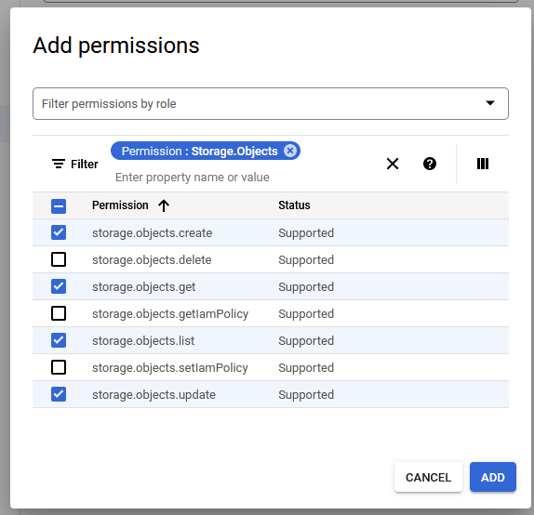Screen dimensions: 534x515
Task: Open Filter permissions by role dropdown
Action: 271,103
